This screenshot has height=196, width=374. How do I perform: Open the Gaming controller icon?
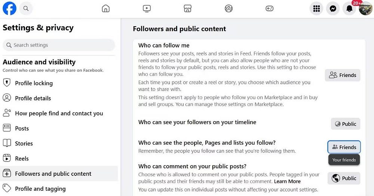click(270, 9)
